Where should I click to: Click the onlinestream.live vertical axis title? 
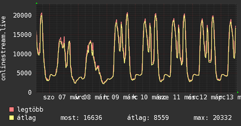tap(4, 48)
